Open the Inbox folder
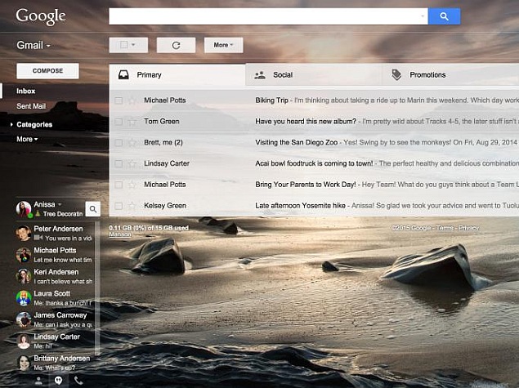 [26, 91]
